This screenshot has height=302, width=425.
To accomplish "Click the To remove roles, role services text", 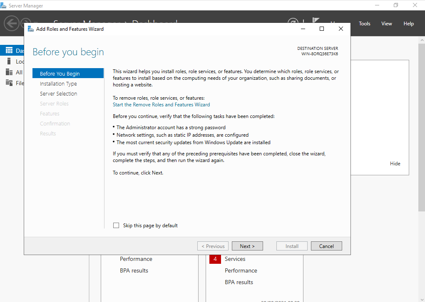I will click(x=159, y=98).
